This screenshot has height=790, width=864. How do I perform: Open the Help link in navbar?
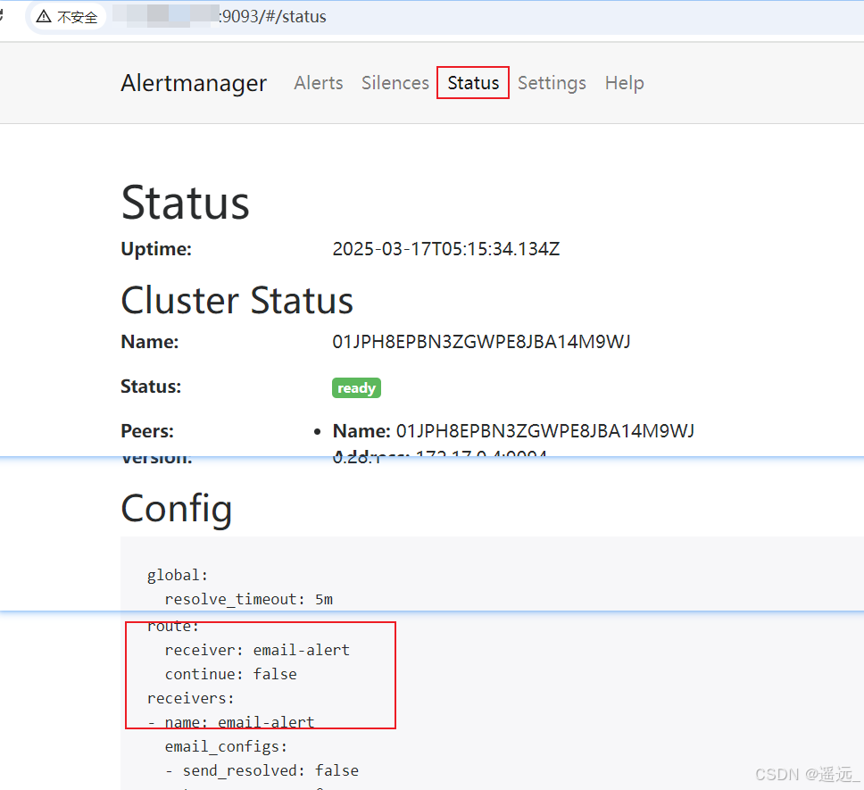624,83
